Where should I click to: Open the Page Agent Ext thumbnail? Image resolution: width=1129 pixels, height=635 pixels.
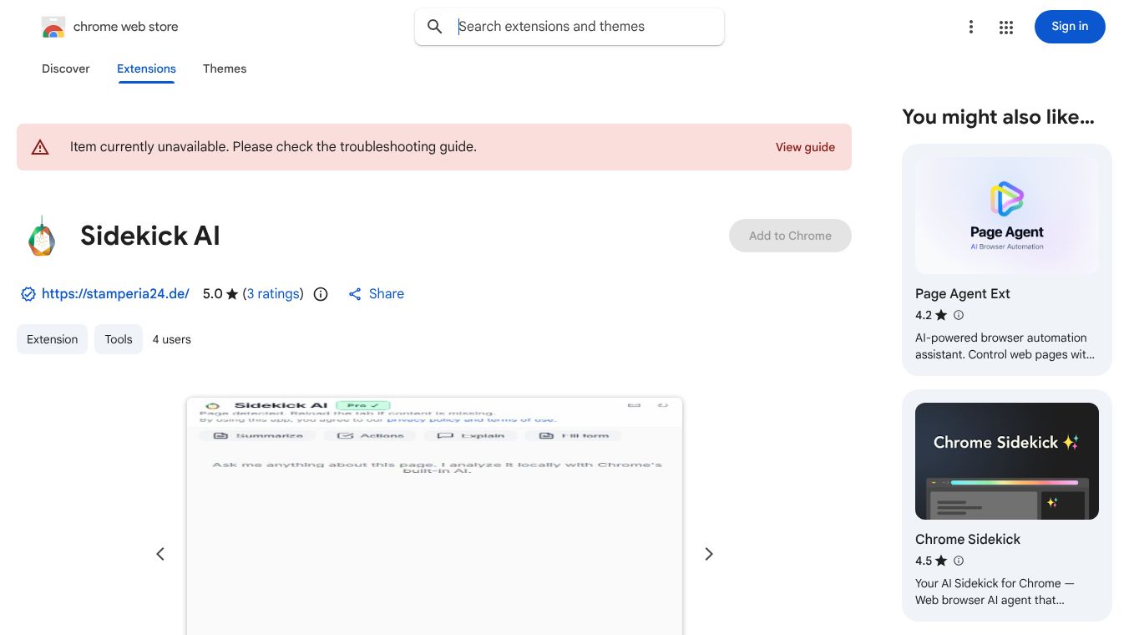pyautogui.click(x=1007, y=216)
